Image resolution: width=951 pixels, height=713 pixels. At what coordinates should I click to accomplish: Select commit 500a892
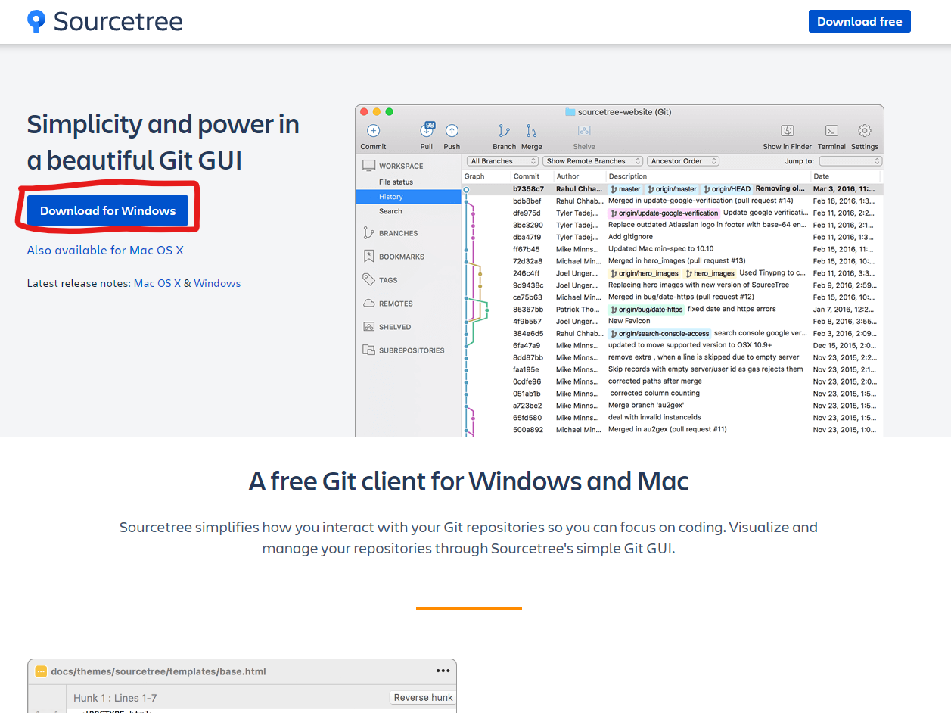(x=673, y=430)
